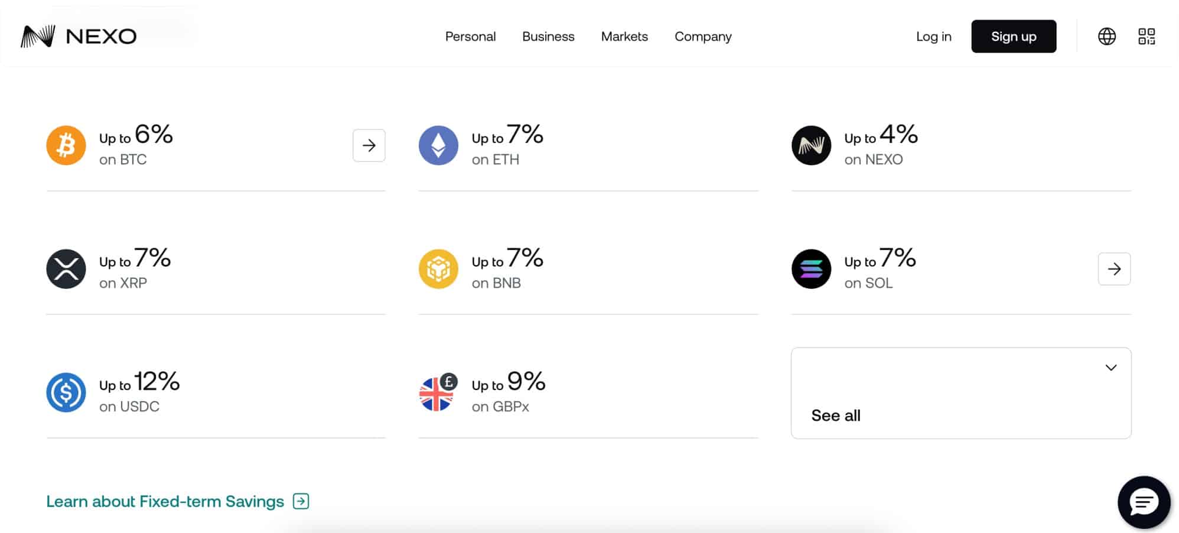Click the Sign up button

tap(1014, 36)
